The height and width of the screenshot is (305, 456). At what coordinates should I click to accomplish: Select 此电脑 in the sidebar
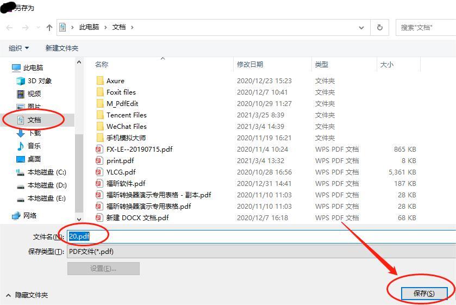pos(28,68)
